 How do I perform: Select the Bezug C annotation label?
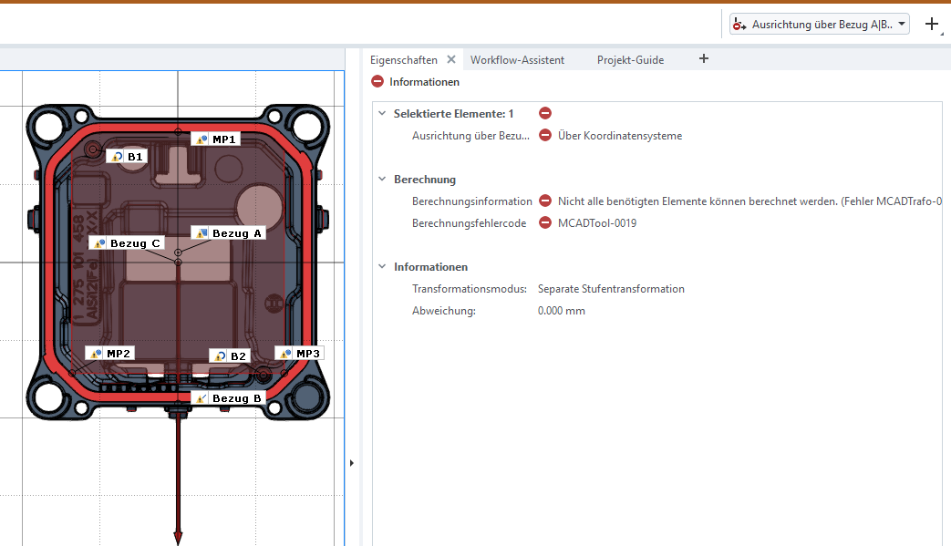134,243
